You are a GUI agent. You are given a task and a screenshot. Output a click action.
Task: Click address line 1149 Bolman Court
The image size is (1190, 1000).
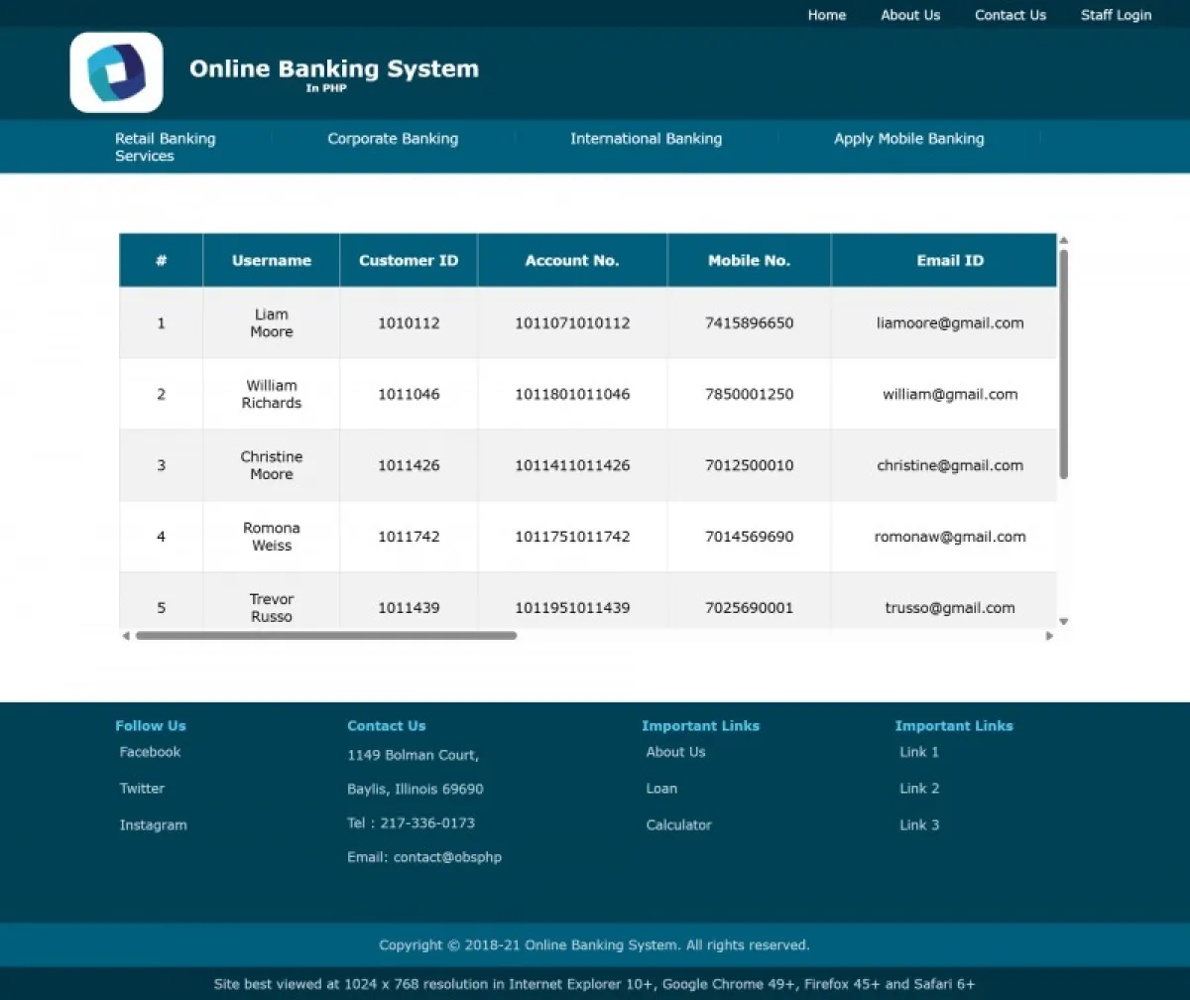(414, 756)
